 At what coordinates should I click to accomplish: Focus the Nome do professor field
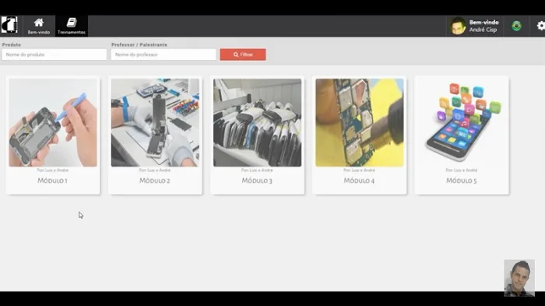coord(163,55)
